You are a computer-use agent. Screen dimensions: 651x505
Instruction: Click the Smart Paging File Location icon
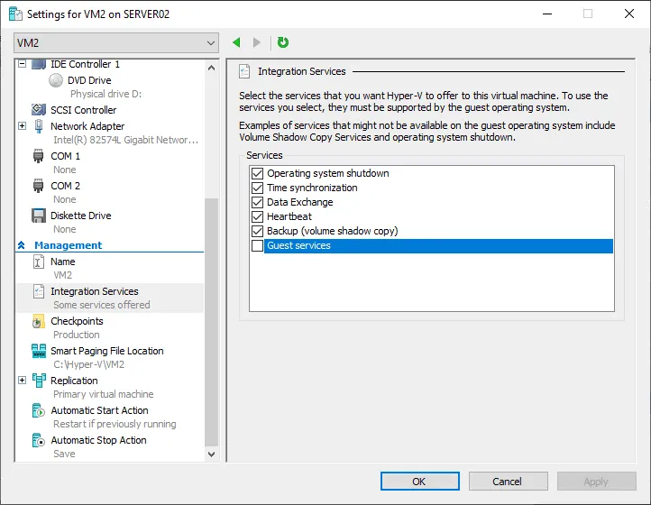39,351
